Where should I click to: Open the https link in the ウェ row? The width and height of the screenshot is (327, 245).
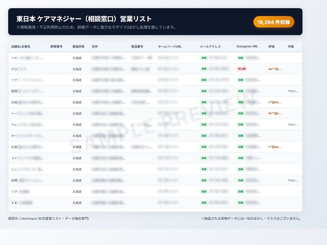pos(293,125)
